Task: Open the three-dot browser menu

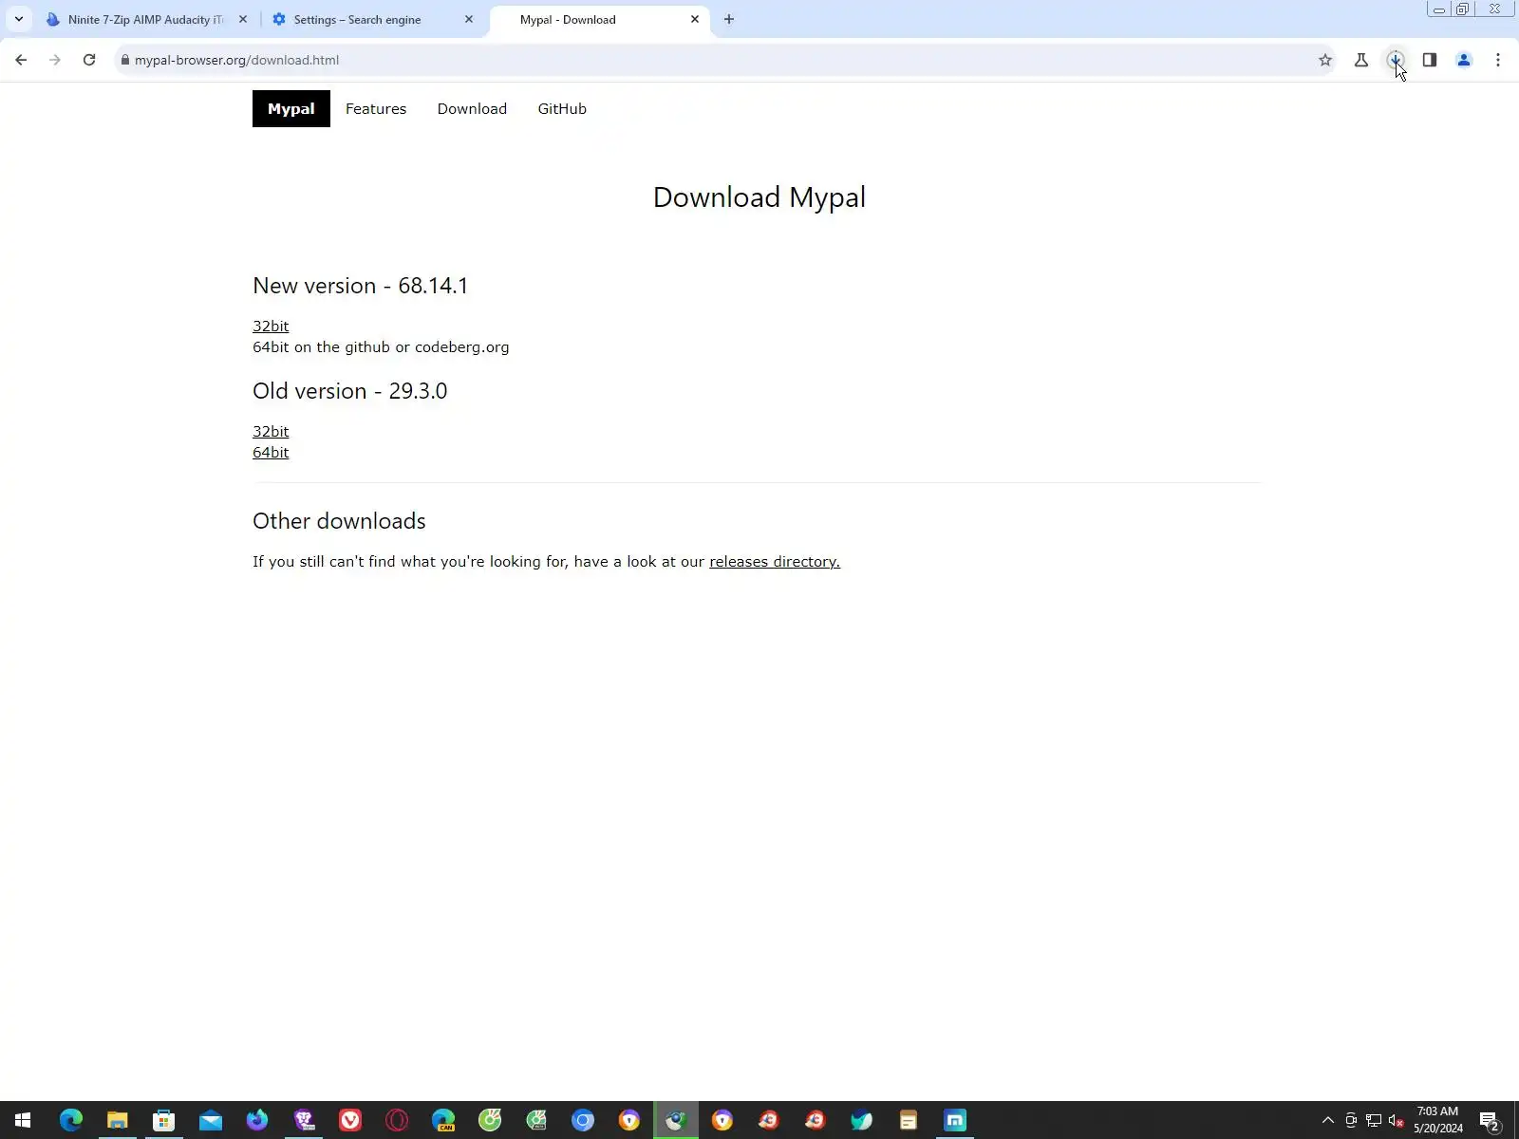Action: [1498, 60]
